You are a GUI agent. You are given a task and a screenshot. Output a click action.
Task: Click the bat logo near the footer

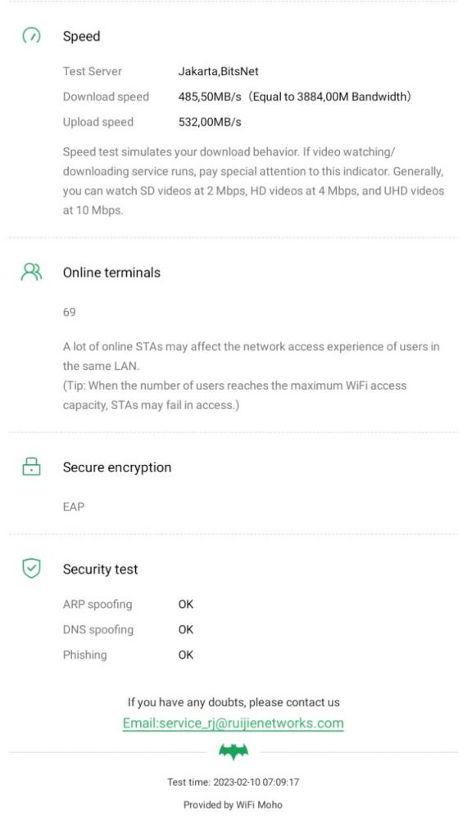233,752
